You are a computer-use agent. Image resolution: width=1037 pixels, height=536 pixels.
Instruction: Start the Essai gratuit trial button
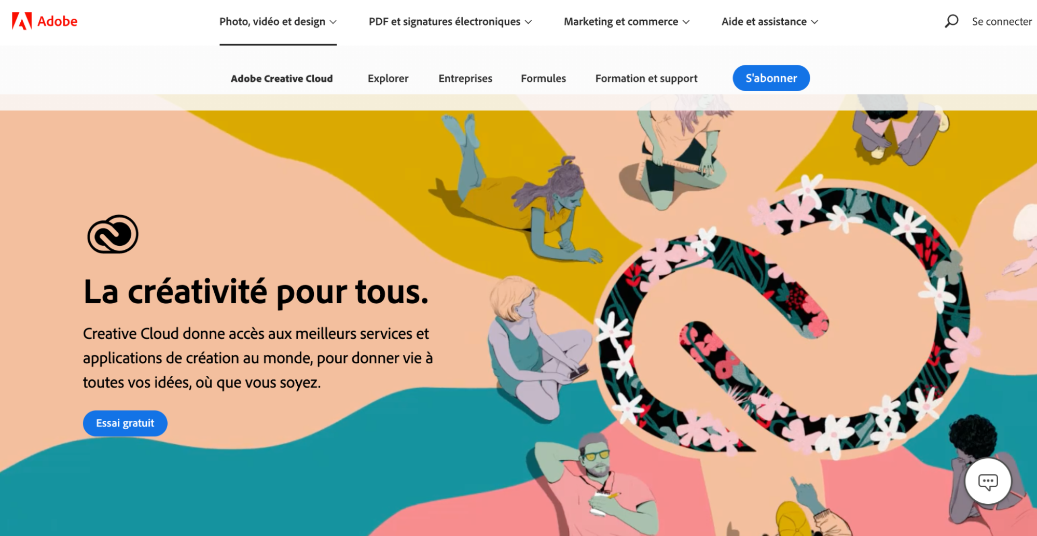(x=125, y=424)
